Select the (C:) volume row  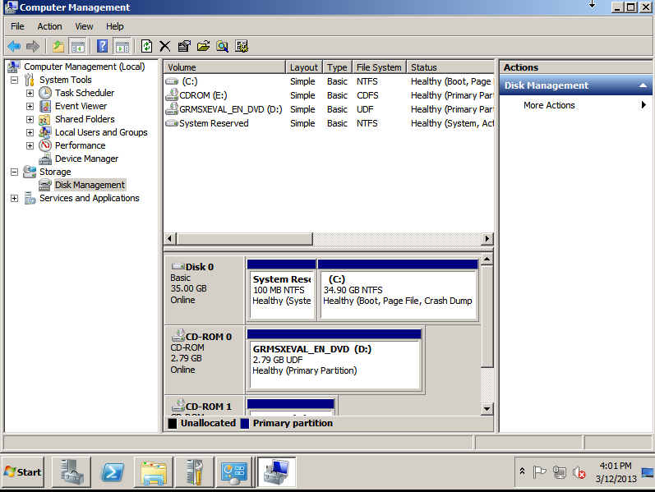tap(330, 81)
